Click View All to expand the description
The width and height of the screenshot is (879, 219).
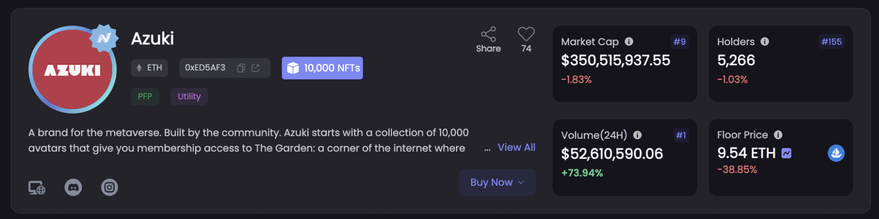click(516, 147)
